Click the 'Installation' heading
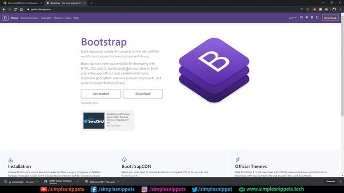The width and height of the screenshot is (344, 193). pyautogui.click(x=19, y=166)
